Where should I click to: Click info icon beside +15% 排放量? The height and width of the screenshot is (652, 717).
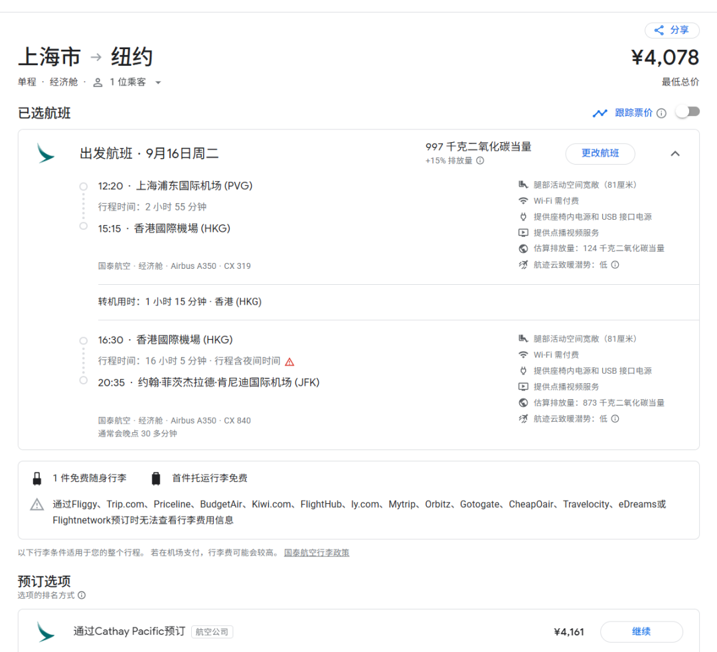coord(480,161)
